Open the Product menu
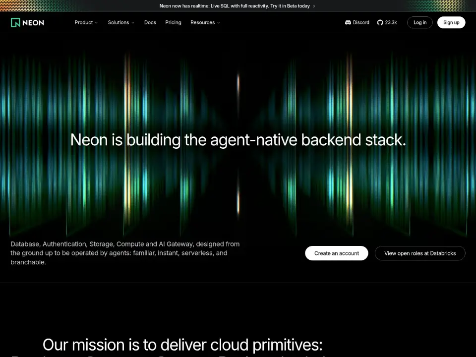Viewport: 476px width, 357px height. (x=86, y=22)
